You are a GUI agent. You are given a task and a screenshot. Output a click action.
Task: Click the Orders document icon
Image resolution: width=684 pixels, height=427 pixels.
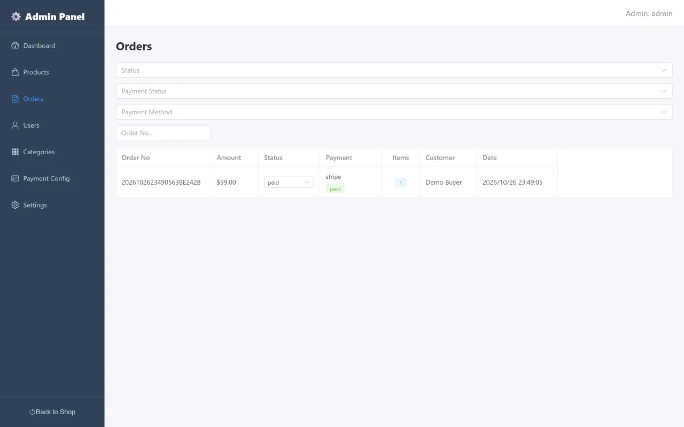[15, 99]
